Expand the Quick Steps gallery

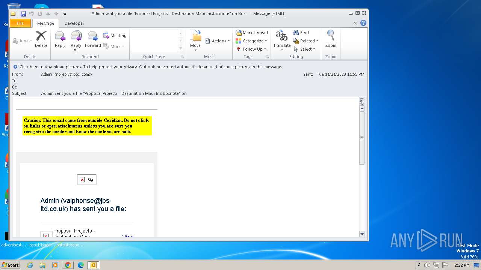[x=181, y=49]
